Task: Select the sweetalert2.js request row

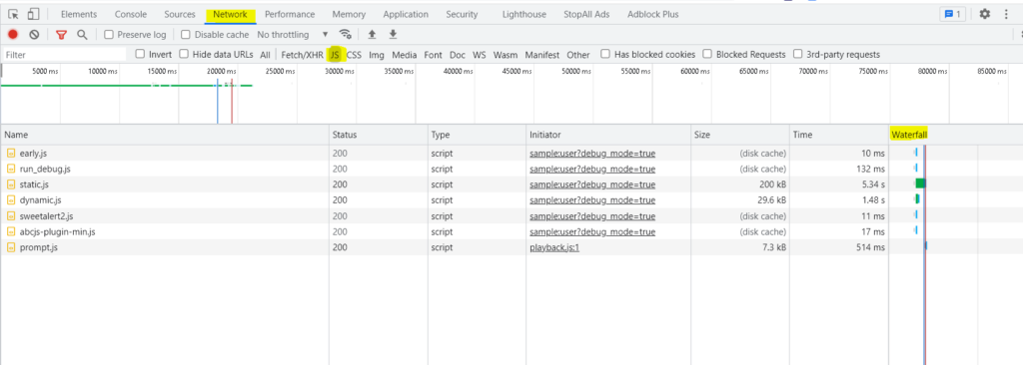Action: coord(511,215)
